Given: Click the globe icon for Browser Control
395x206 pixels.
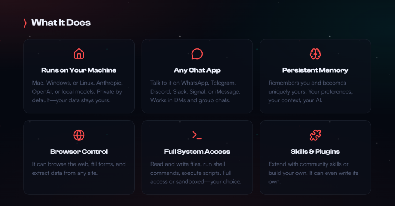Looking at the screenshot, I should pyautogui.click(x=79, y=135).
